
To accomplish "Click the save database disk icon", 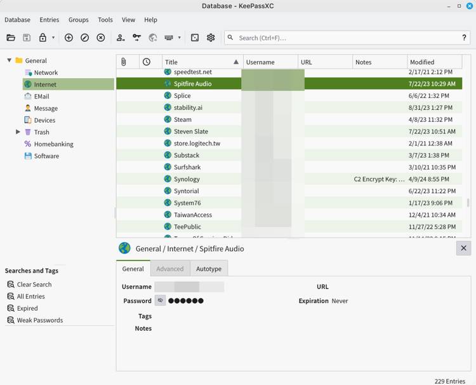I will click(27, 37).
